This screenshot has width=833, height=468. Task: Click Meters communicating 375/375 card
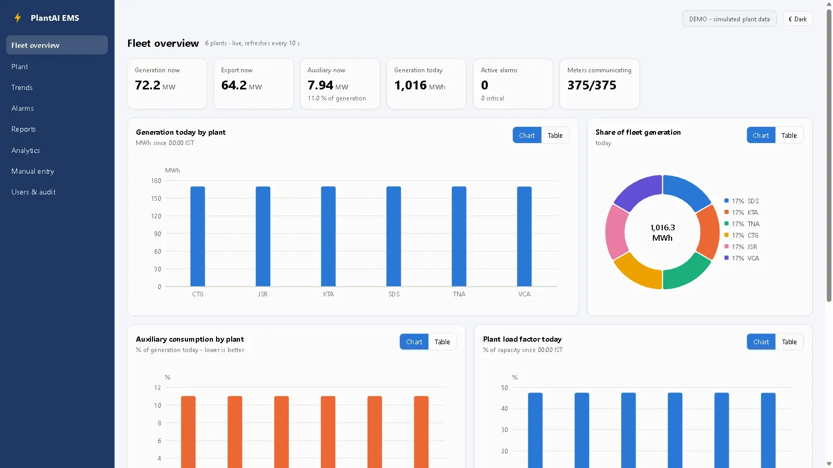[599, 84]
